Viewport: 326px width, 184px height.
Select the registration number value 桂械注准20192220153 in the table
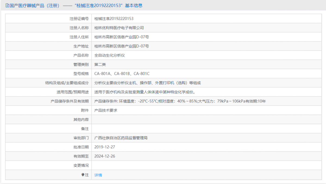[114, 19]
